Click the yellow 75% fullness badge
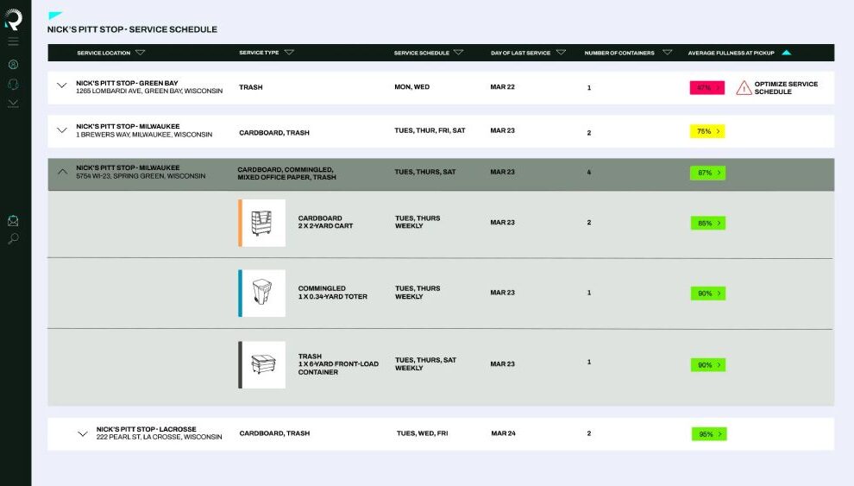Image resolution: width=854 pixels, height=486 pixels. point(706,131)
